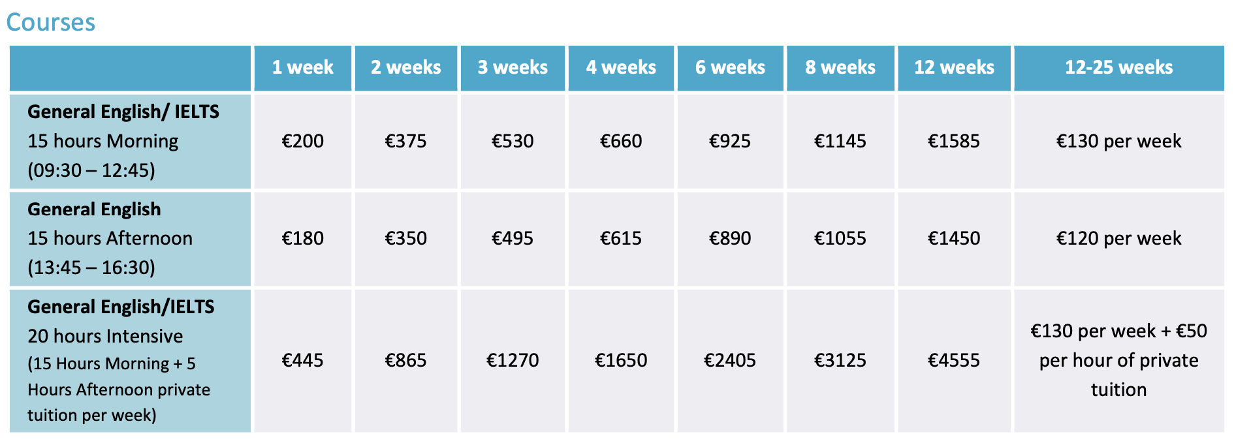Click the 12-25 weeks column header

point(1118,67)
